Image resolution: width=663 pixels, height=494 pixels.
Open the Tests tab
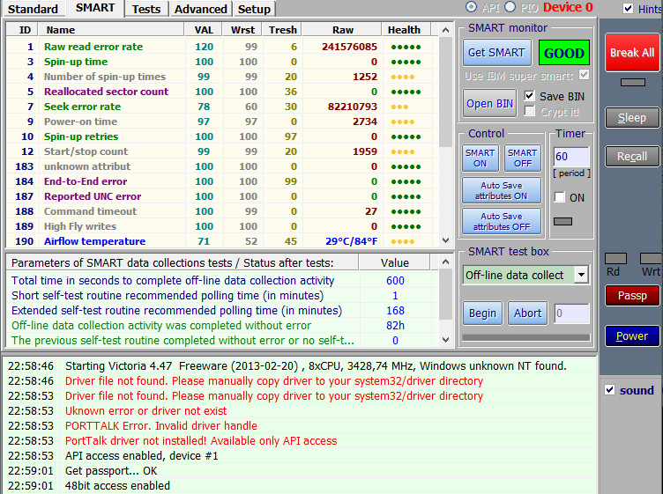(x=145, y=9)
